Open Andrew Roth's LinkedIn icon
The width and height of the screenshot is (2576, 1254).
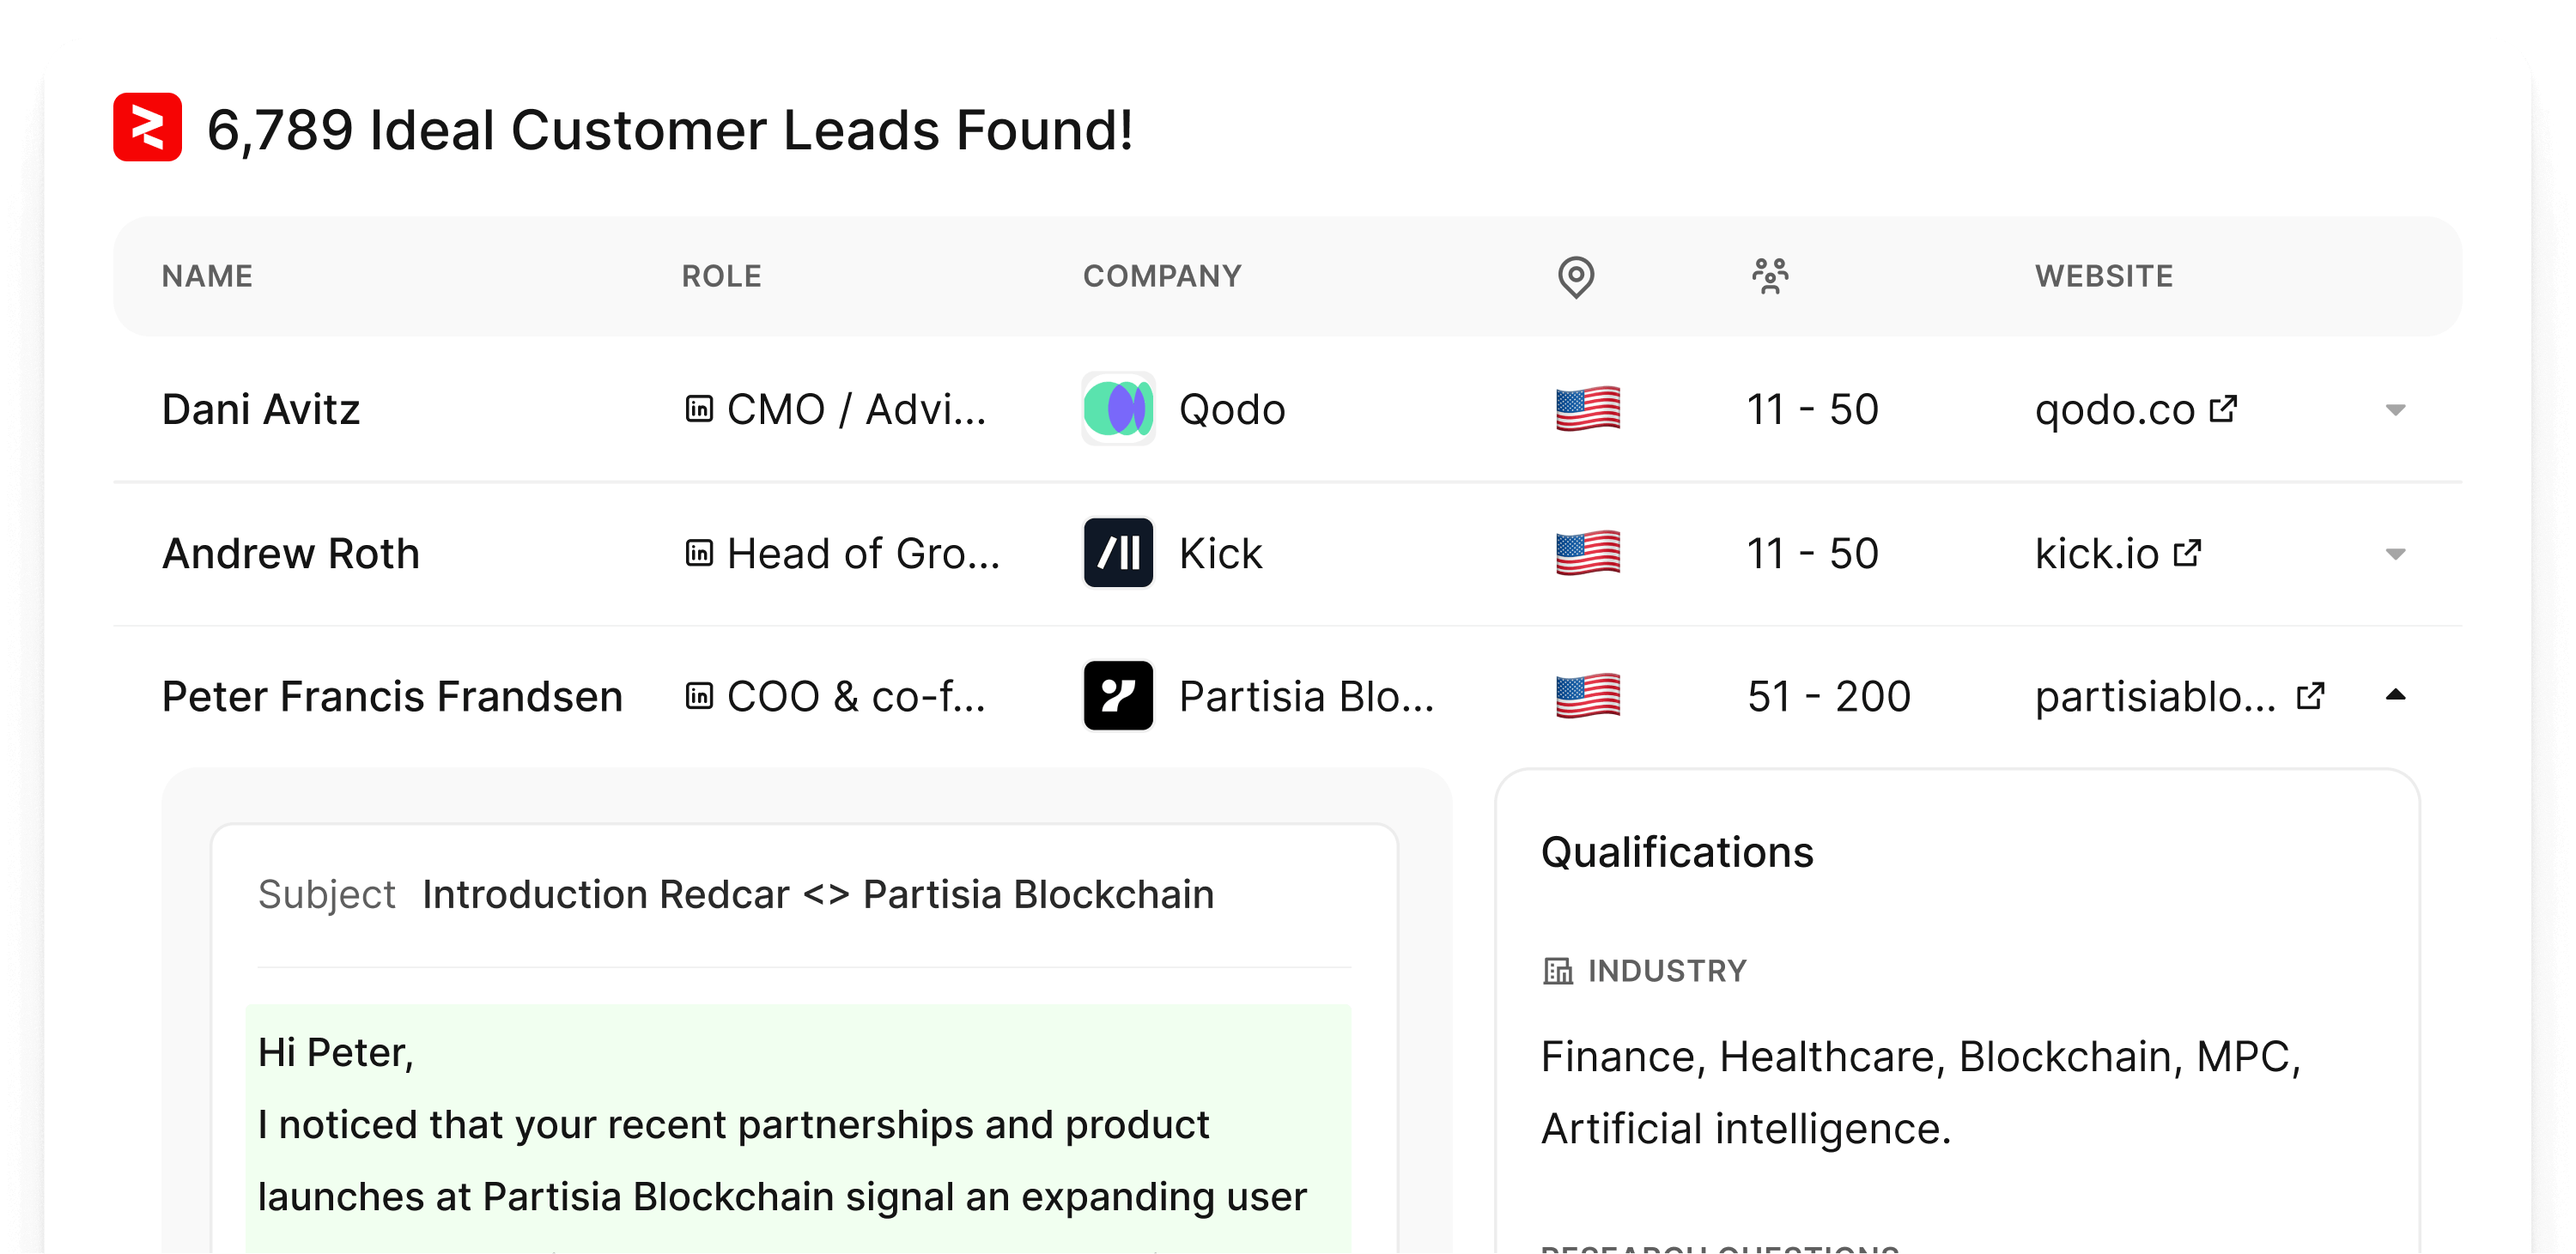coord(699,554)
